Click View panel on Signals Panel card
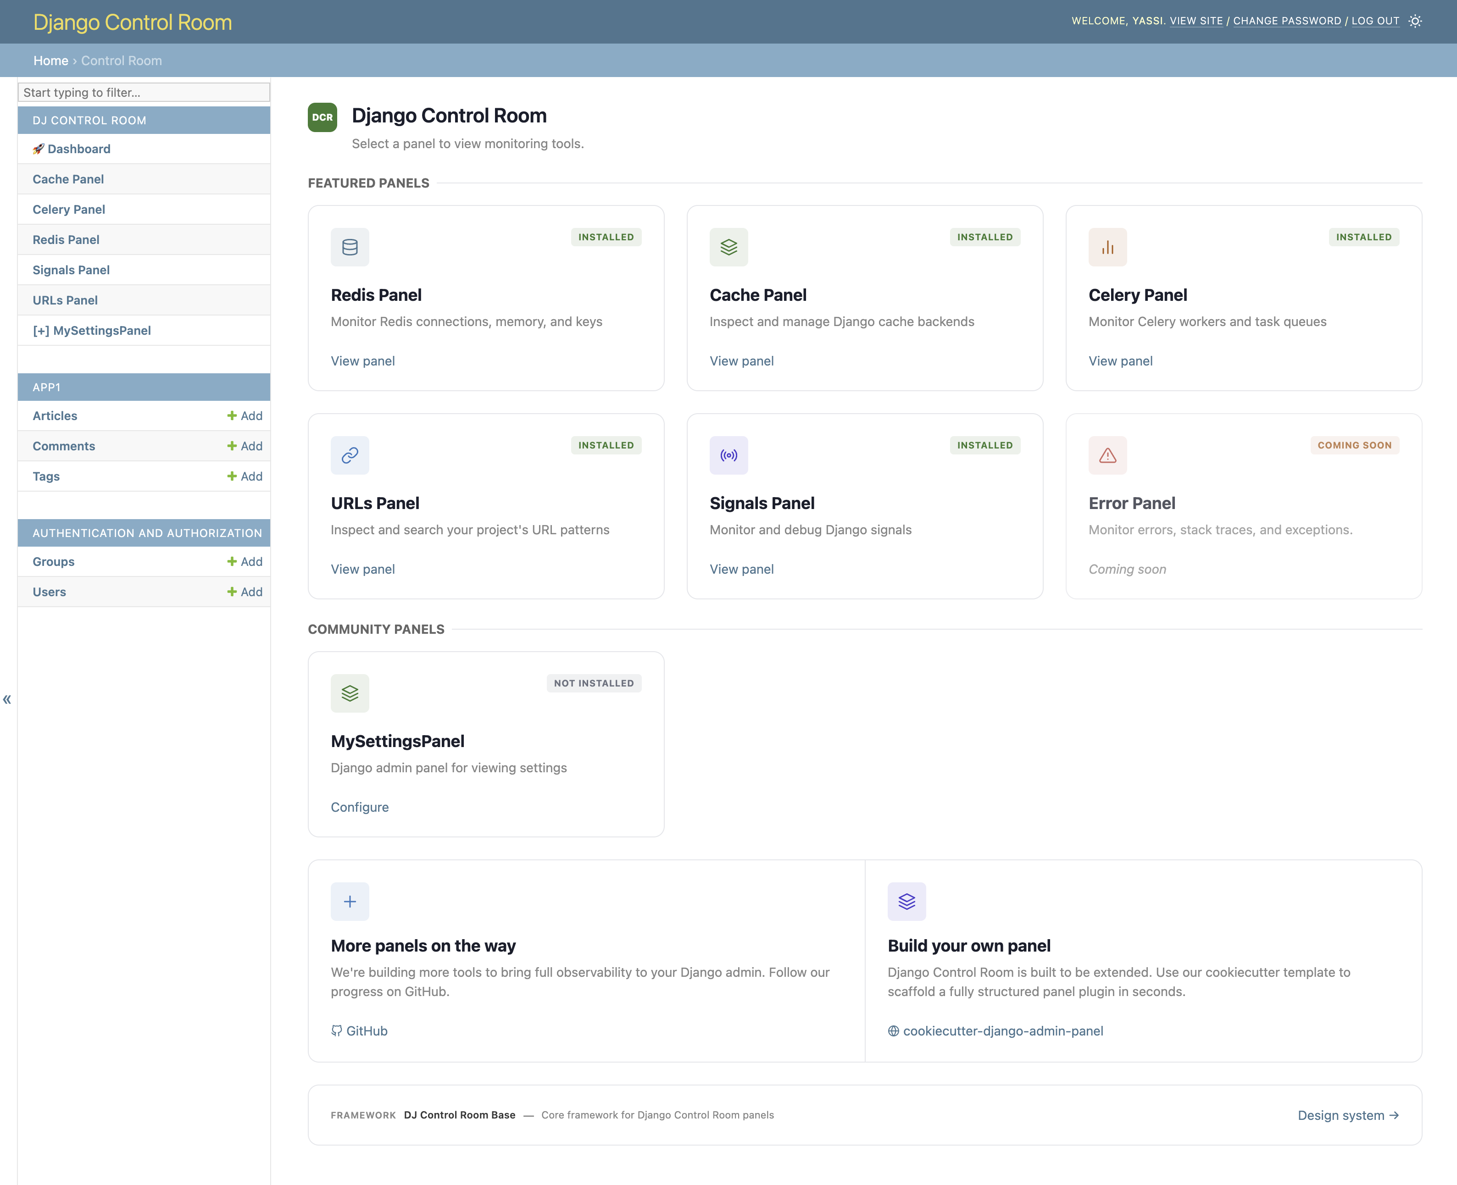This screenshot has width=1457, height=1185. pyautogui.click(x=741, y=569)
